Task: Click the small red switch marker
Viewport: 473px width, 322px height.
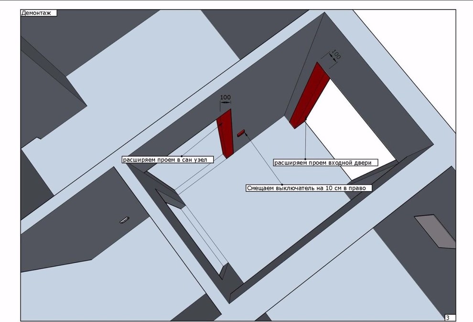Action: [240, 133]
